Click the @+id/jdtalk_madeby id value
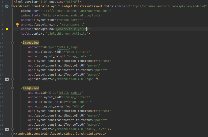This screenshot has width=208, height=137. tap(65, 93)
